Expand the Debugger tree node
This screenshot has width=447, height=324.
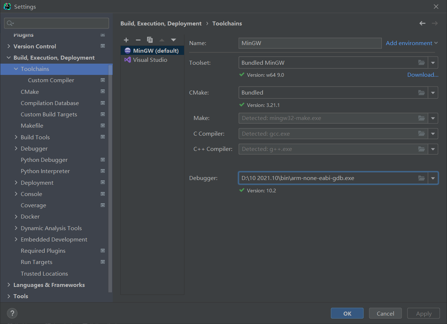16,148
